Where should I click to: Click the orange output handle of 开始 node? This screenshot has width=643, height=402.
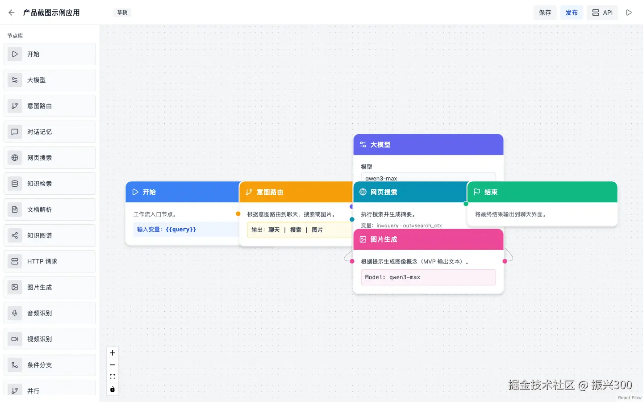[x=238, y=214]
